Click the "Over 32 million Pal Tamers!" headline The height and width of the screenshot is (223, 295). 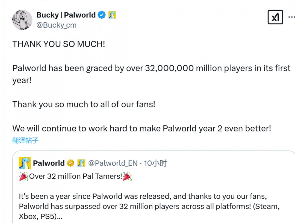(75, 177)
